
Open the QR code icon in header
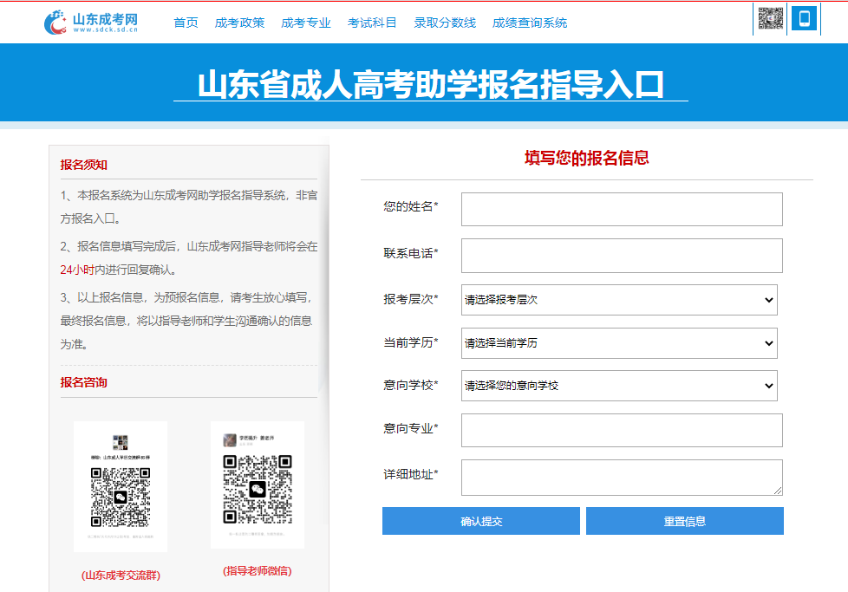[770, 19]
